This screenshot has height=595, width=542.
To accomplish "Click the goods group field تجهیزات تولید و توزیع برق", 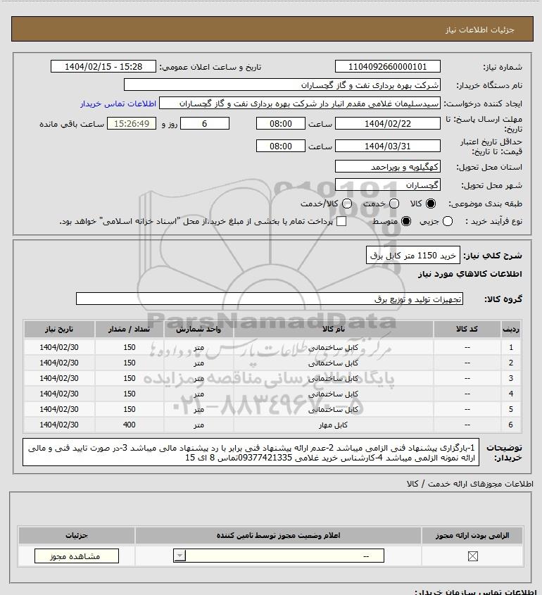I will pos(270,299).
